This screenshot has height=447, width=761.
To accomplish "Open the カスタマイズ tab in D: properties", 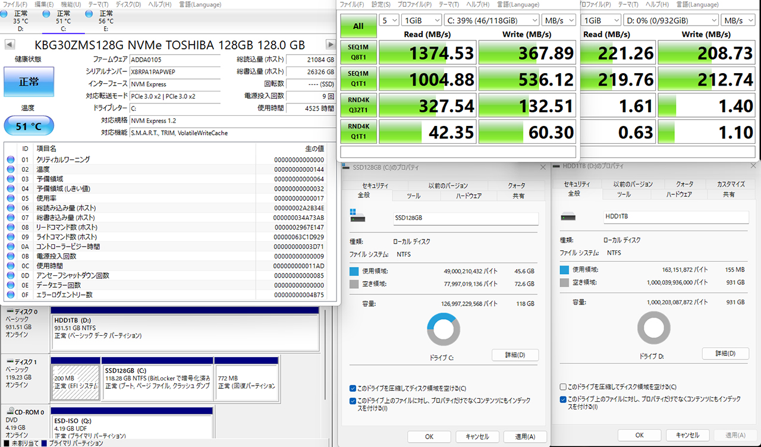I will coord(731,184).
